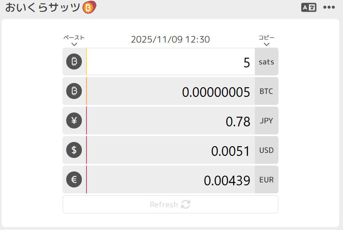Click the date and time 2025/11/09 12:30
The image size is (343, 230).
pos(170,40)
